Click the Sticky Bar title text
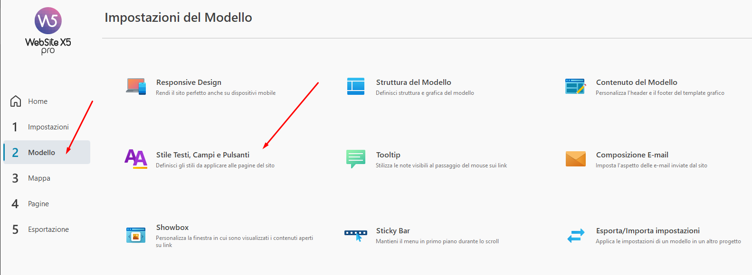 click(392, 231)
